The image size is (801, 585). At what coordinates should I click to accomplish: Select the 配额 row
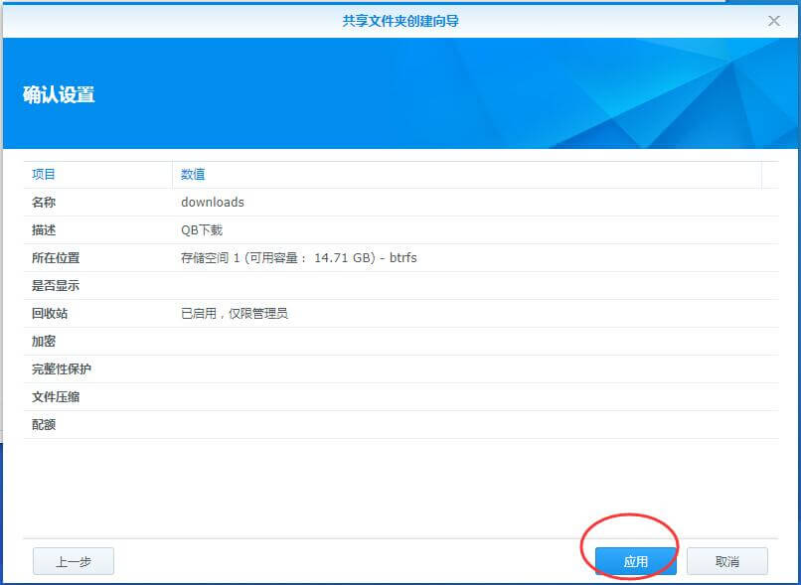point(44,425)
